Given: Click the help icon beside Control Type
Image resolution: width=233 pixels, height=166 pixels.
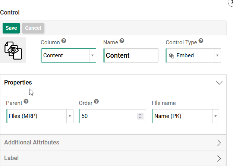Looking at the screenshot, I should tap(201, 41).
